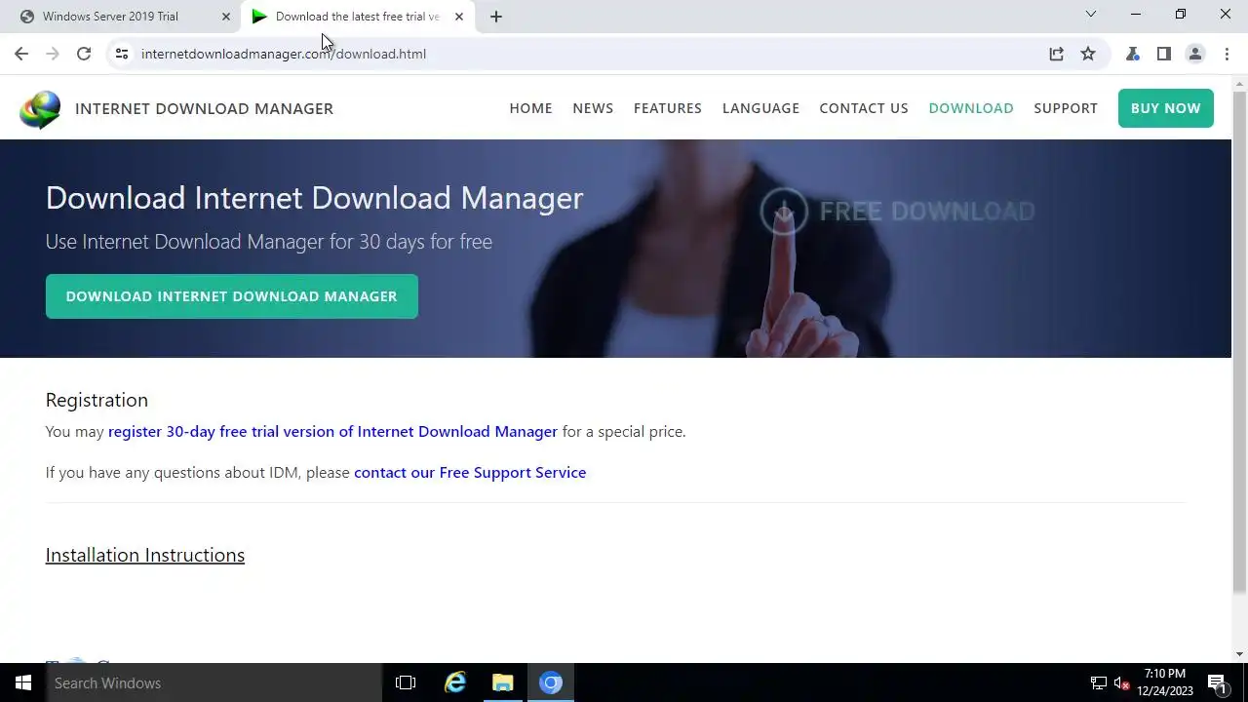
Task: Close the Windows Server 2019 Trial tab
Action: 226,17
